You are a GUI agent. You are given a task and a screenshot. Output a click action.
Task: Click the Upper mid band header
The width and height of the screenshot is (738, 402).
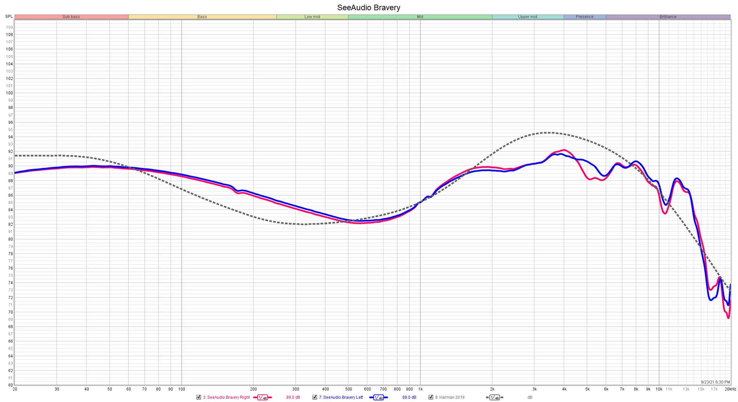click(528, 17)
